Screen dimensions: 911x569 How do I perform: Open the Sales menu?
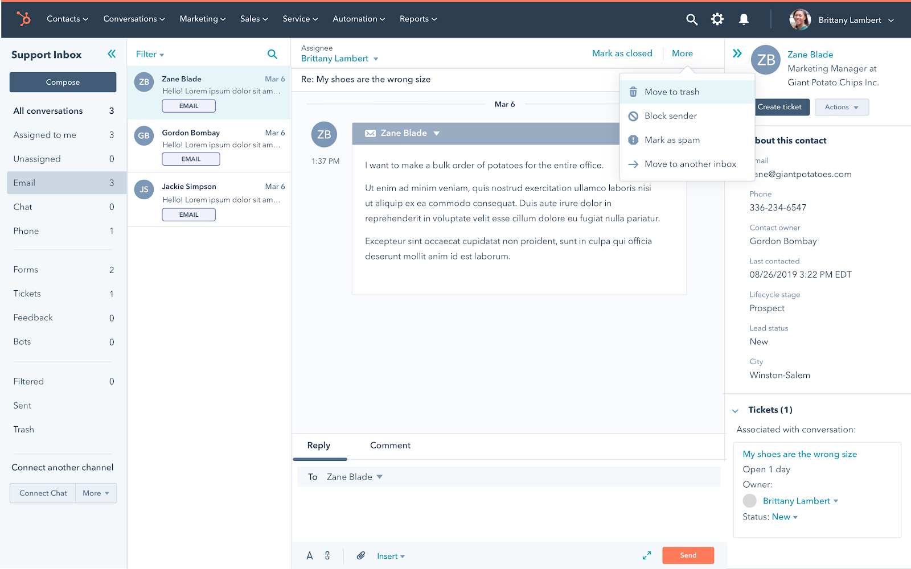tap(254, 19)
